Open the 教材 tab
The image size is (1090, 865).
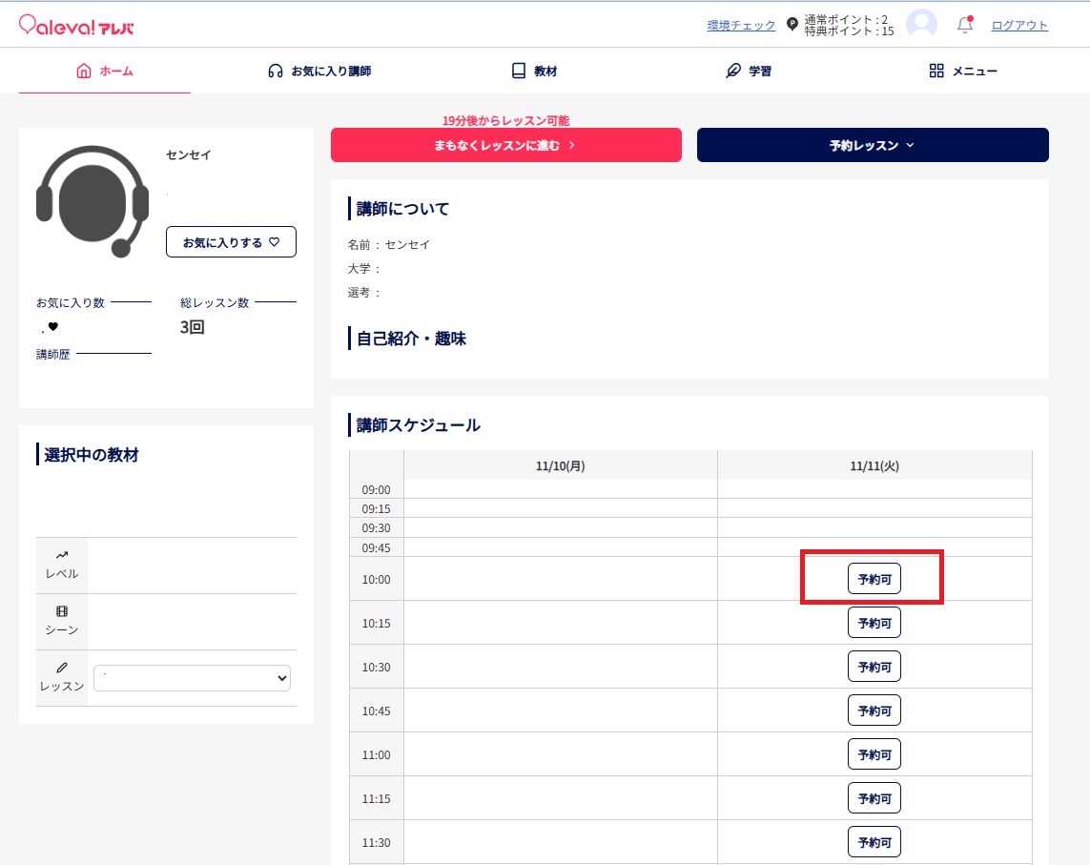(x=534, y=71)
